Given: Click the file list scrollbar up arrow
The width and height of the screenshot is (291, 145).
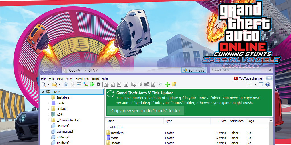Looking at the screenshot, I should click(x=271, y=120).
